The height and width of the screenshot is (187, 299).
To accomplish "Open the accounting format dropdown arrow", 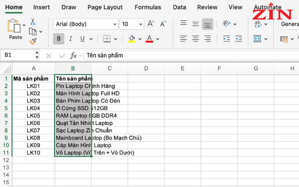I will click(x=292, y=39).
